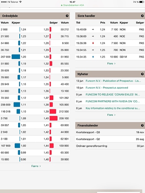Select Ordinær generalforsamling calendar entry
This screenshot has height=193, width=145.
110,146
